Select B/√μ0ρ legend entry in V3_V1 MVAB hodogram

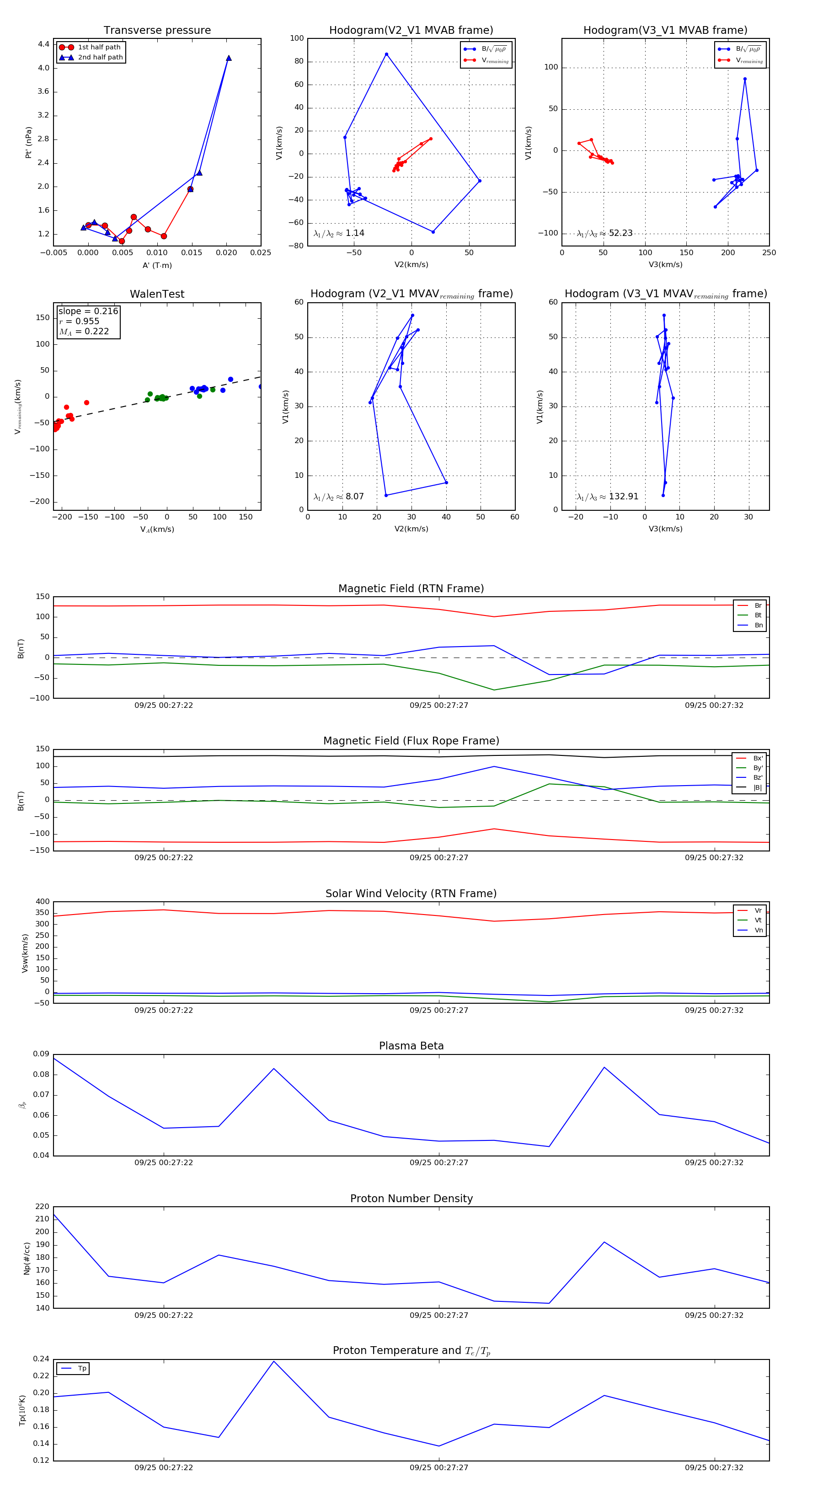(740, 49)
